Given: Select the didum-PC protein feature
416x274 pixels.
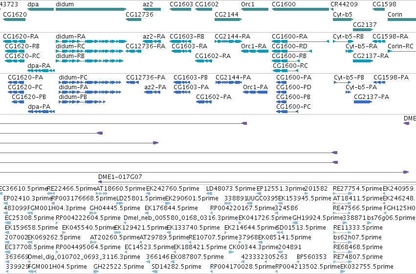Looking at the screenshot, I should (90, 82).
